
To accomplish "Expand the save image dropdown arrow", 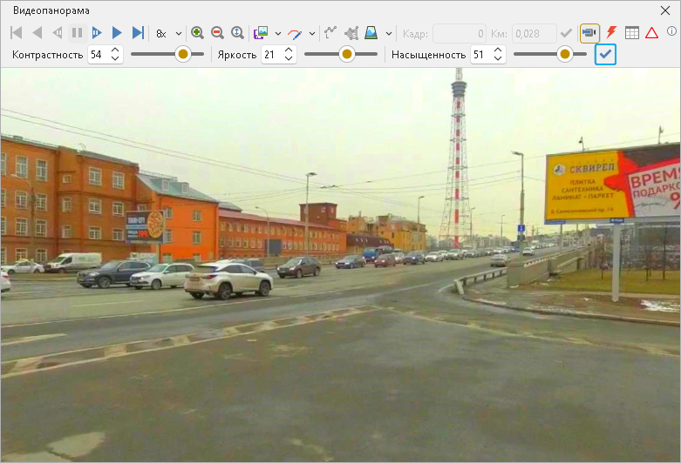I will pos(278,33).
